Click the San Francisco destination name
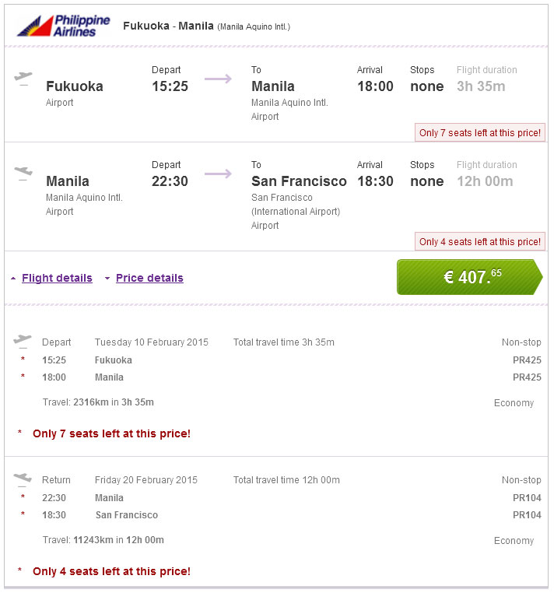The image size is (554, 593). [299, 181]
